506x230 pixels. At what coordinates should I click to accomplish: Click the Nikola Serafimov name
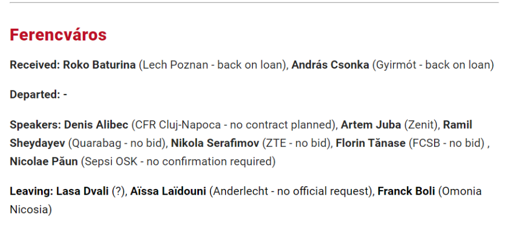click(x=215, y=143)
